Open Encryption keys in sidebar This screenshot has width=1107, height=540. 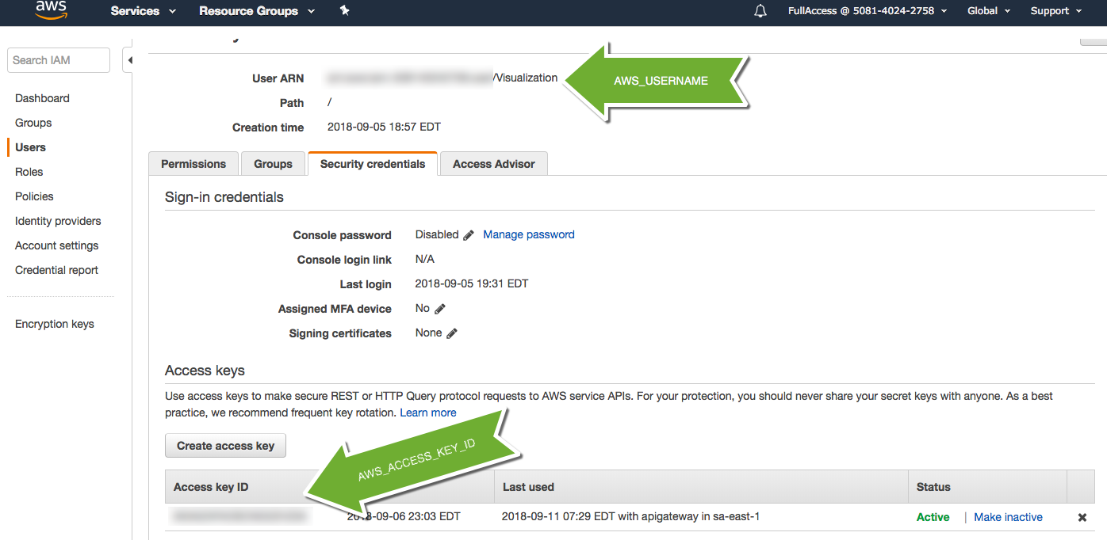[x=55, y=324]
